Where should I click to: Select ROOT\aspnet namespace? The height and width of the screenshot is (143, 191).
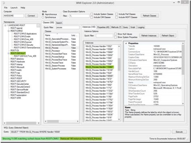coord(16,28)
